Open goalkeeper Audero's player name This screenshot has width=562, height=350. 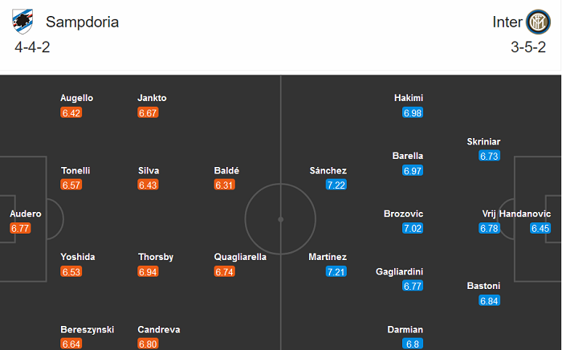(25, 214)
